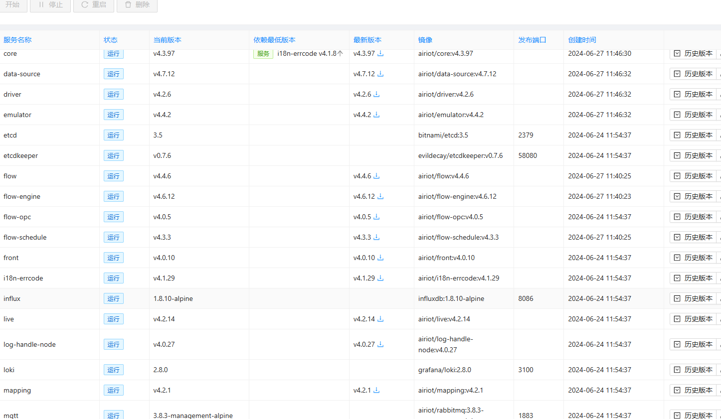Click the 镜像 column header
The image size is (721, 419).
(x=425, y=40)
